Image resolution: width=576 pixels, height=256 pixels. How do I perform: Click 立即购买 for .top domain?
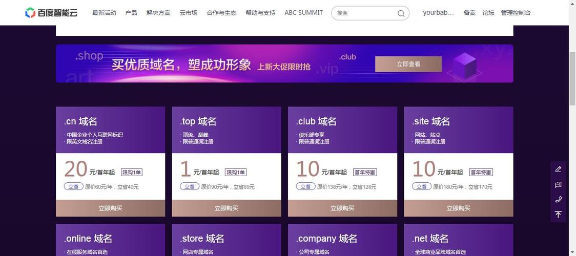point(227,208)
